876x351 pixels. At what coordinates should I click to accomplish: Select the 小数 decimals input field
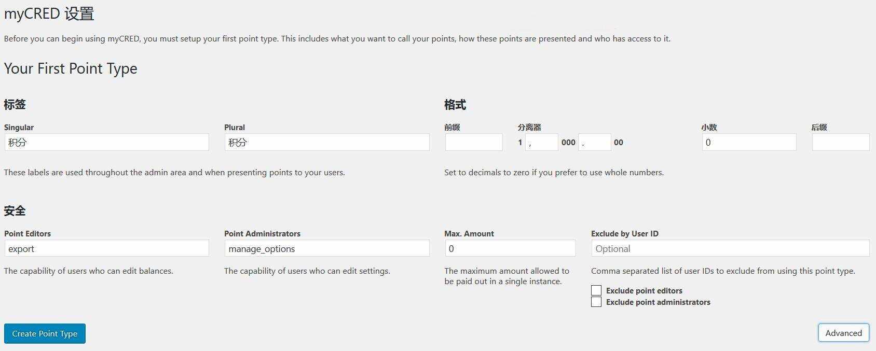tap(748, 142)
